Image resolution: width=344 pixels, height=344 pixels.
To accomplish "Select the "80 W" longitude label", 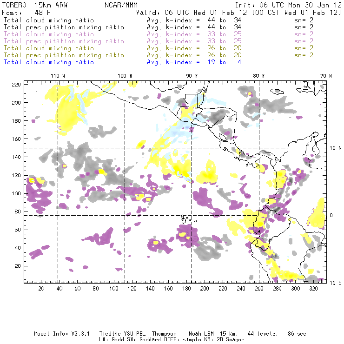I will coord(258,76).
